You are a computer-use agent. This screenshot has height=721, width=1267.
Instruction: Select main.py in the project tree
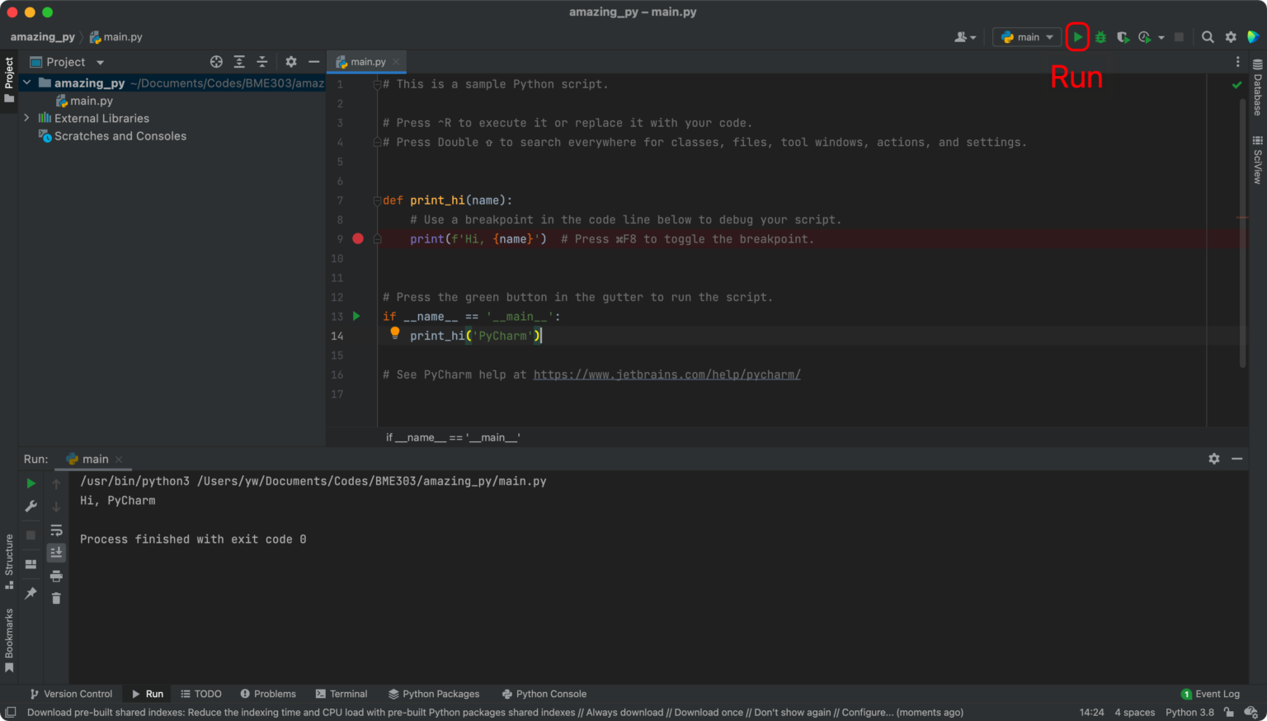(91, 101)
